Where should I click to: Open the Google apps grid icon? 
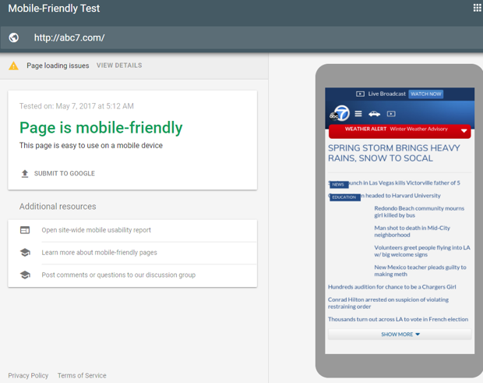[477, 8]
